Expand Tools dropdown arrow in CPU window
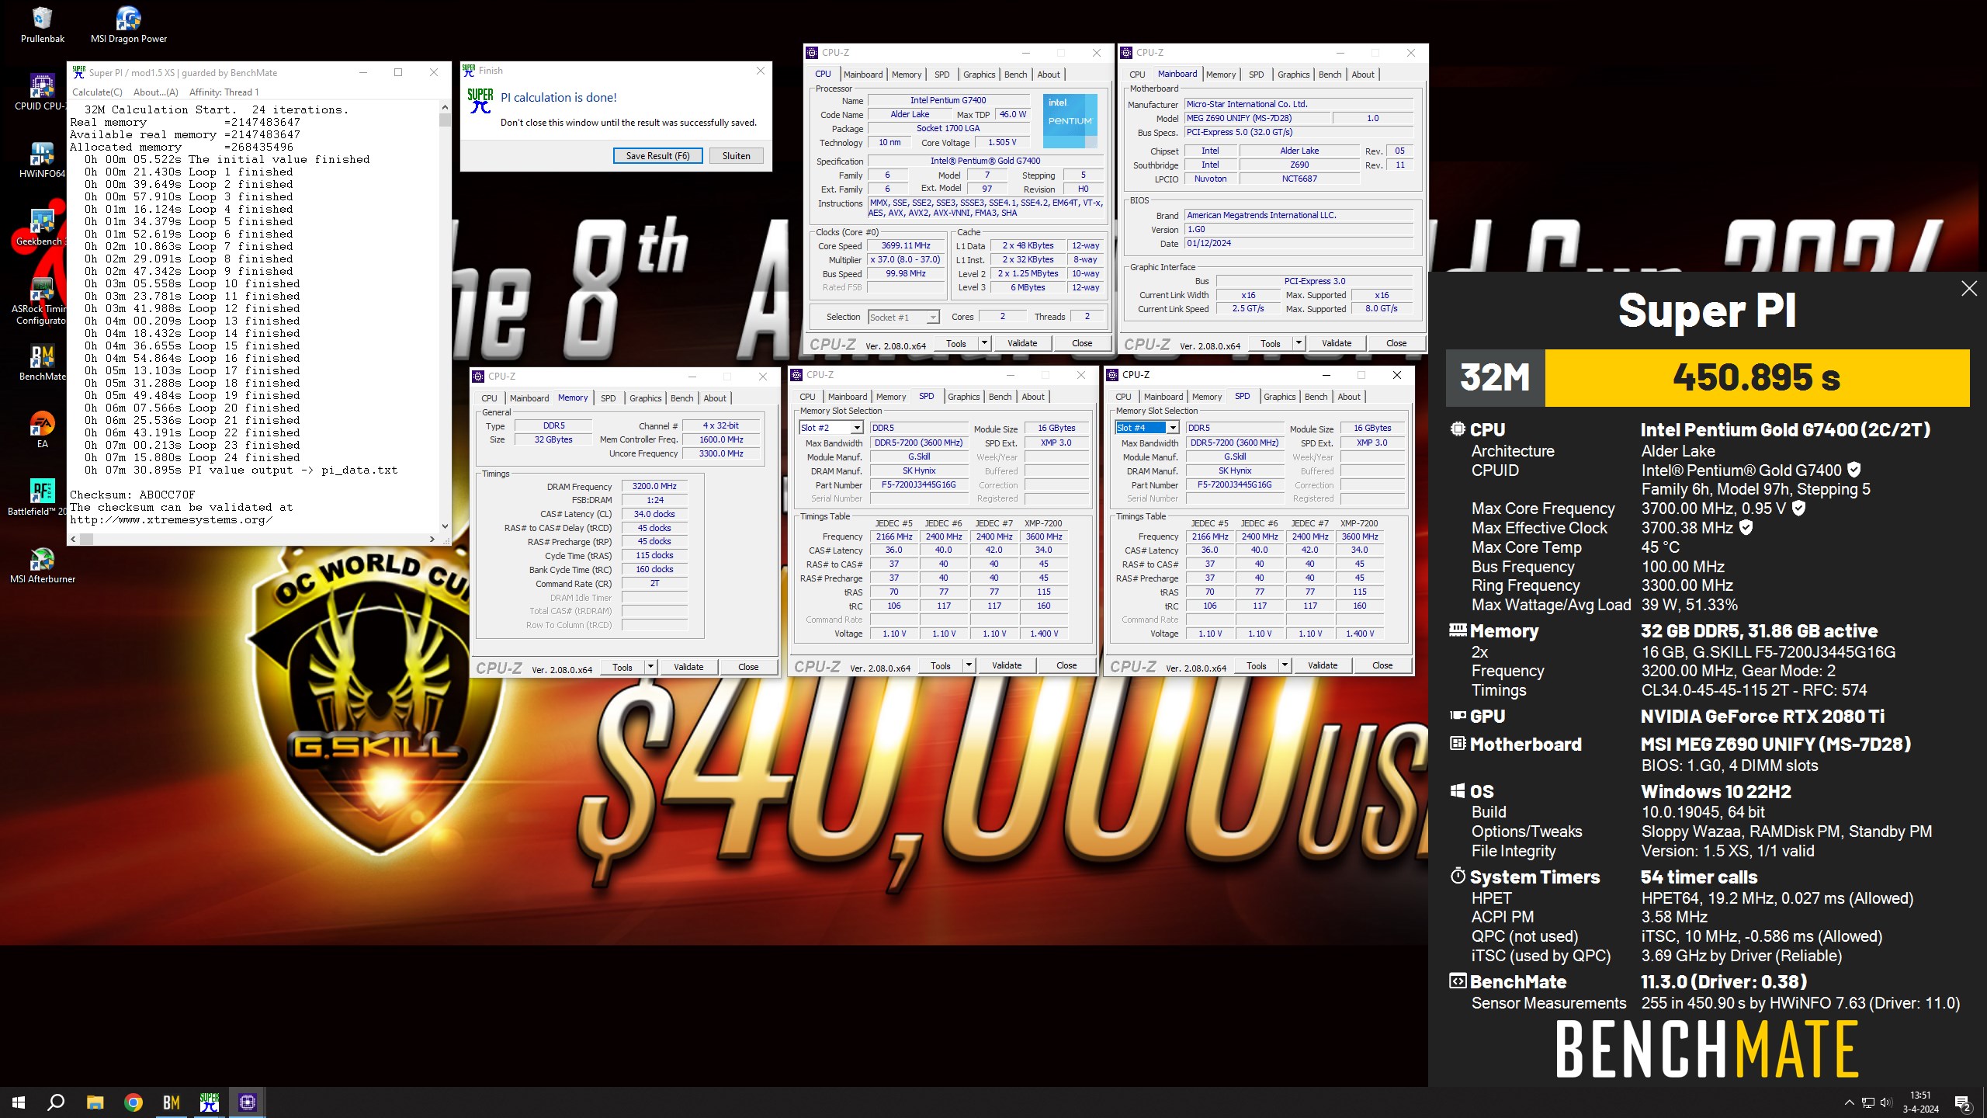Image resolution: width=1987 pixels, height=1118 pixels. coord(984,343)
